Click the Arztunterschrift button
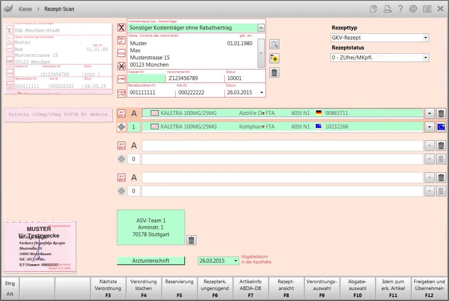Screen dimensions: 449x301 click(x=151, y=261)
